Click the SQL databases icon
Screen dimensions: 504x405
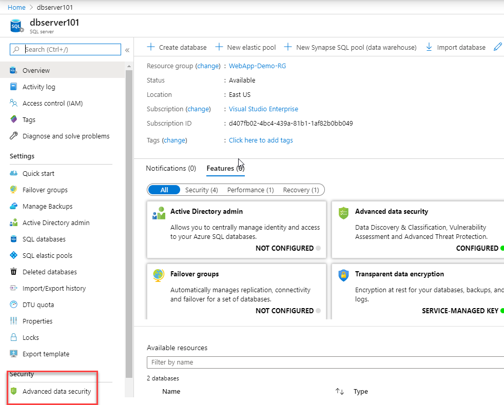(x=13, y=239)
